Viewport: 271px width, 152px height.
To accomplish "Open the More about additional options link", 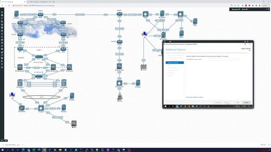I will click(x=195, y=97).
